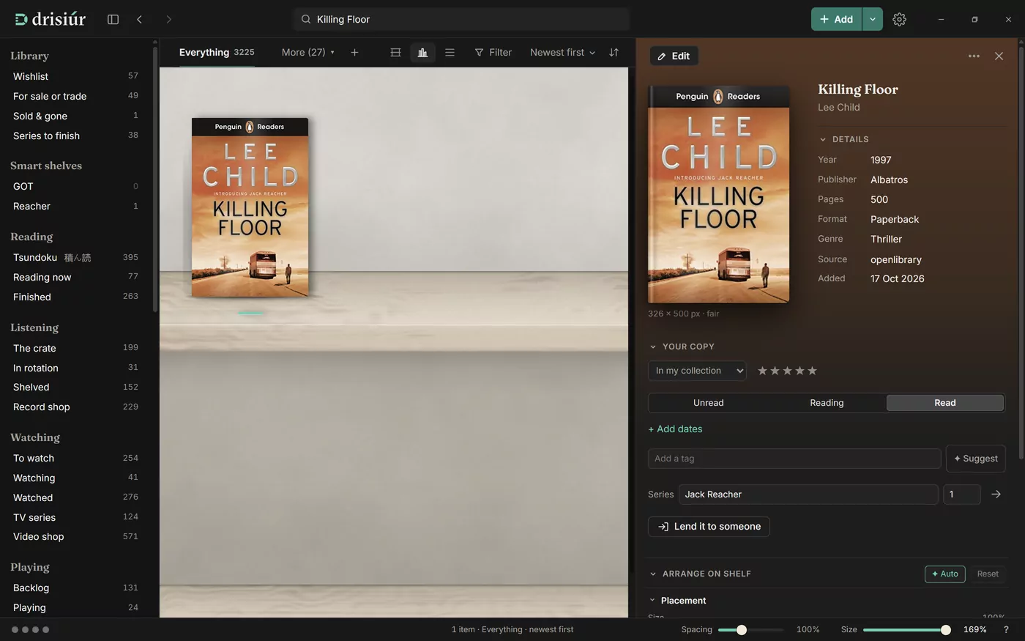Open the Newest first sort dropdown
Screen dimensions: 1025x641
point(562,52)
